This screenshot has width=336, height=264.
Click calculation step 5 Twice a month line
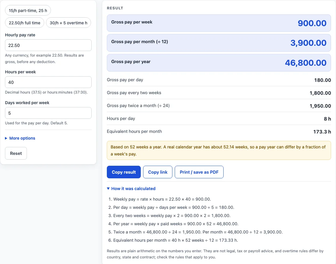[198, 232]
